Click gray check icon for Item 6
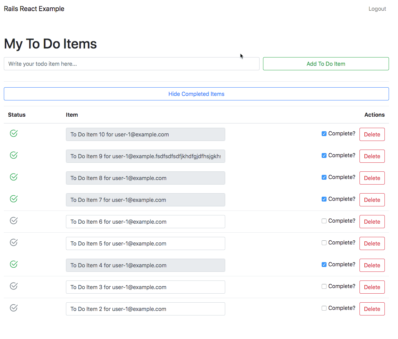The width and height of the screenshot is (398, 339). point(14,221)
